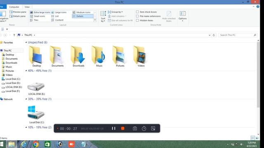Open Google Chrome from taskbar
This screenshot has width=264, height=148.
(35, 144)
